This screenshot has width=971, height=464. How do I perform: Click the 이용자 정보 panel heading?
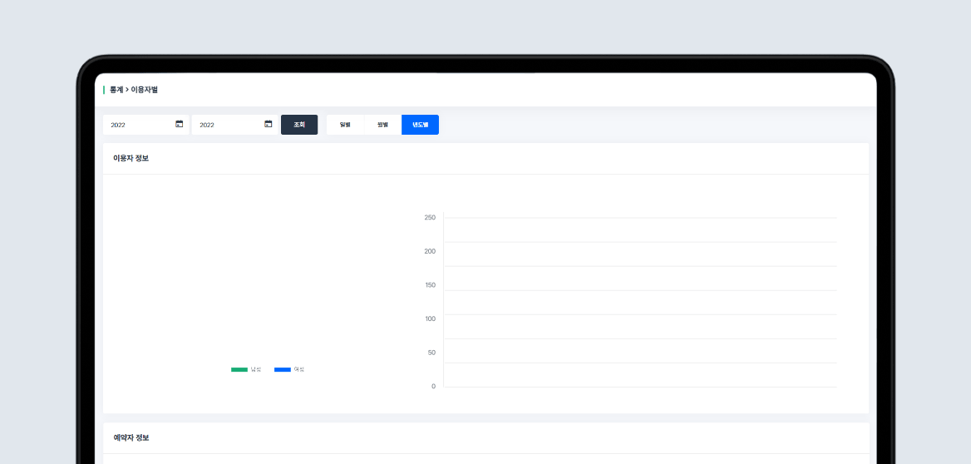(131, 158)
